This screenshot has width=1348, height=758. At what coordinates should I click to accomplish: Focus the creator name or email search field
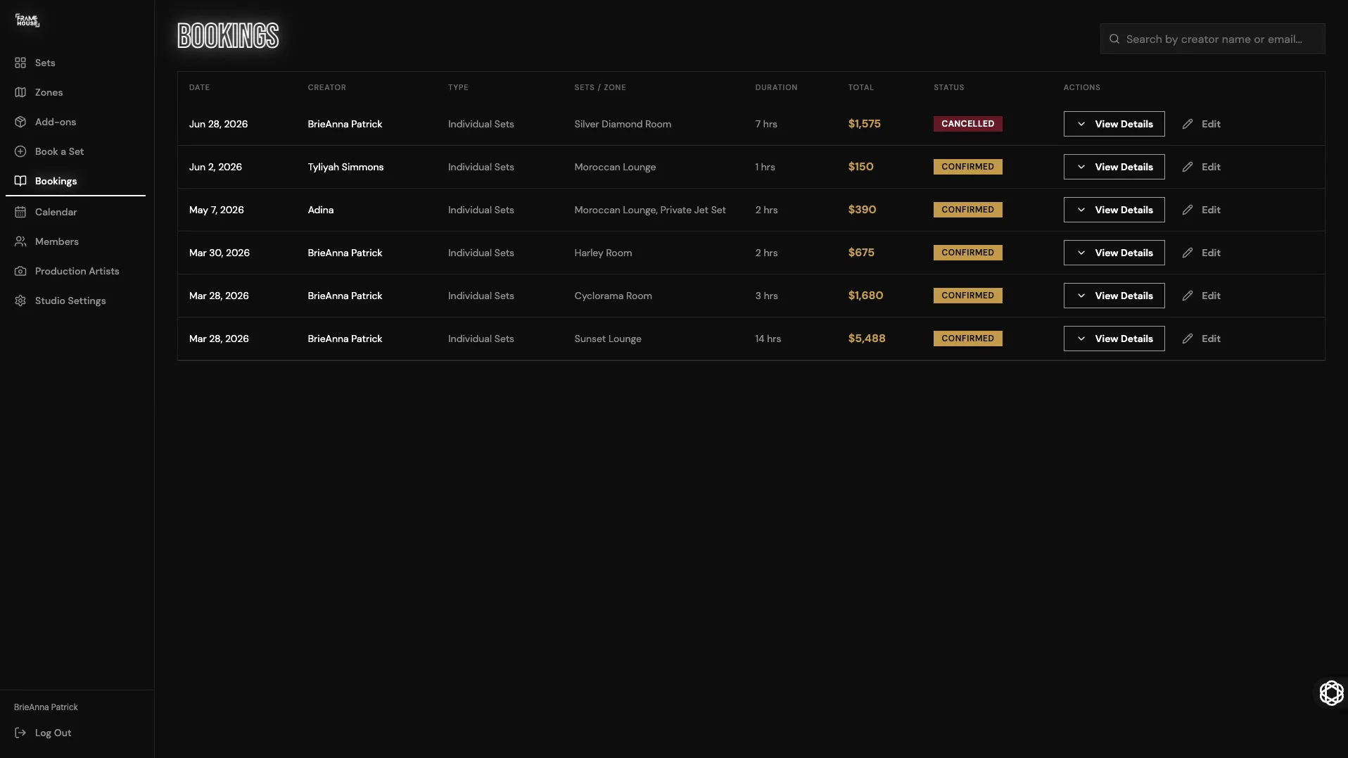(x=1212, y=39)
